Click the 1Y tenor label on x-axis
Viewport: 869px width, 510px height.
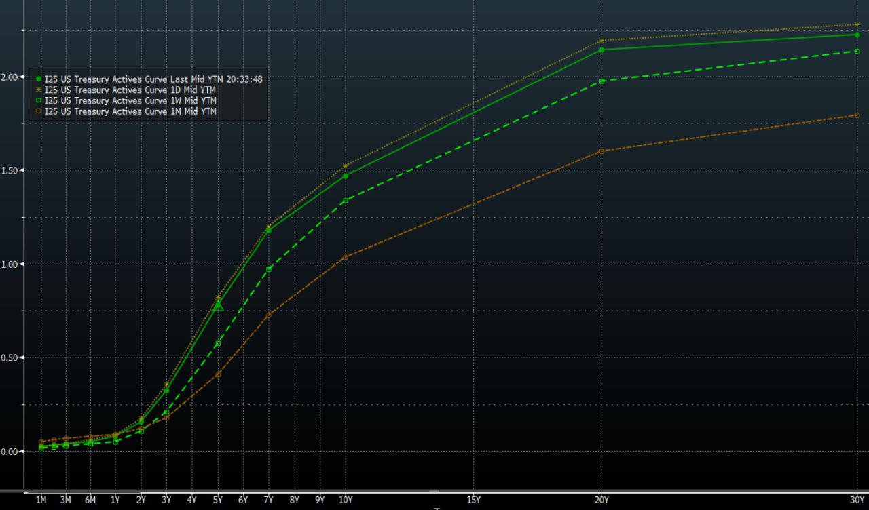click(115, 500)
